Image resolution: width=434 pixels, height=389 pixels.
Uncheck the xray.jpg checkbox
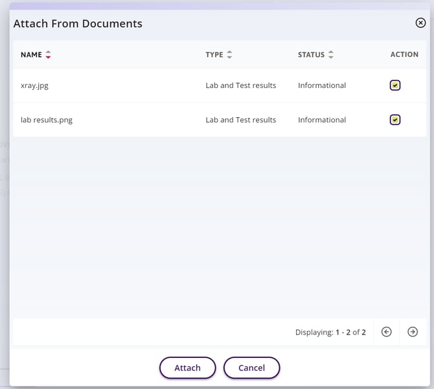395,85
